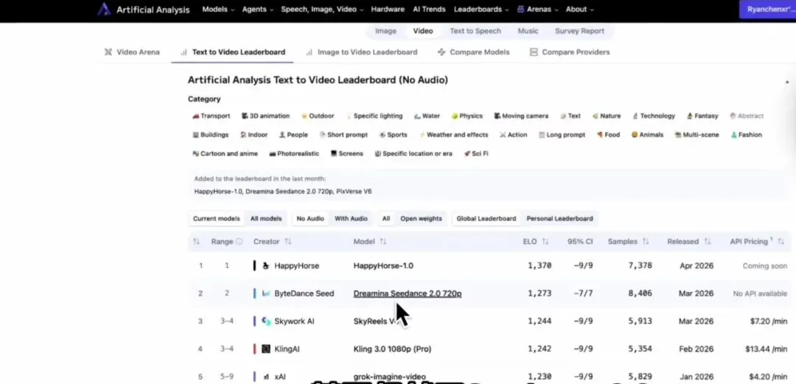Open the Agents dropdown menu
The image size is (796, 384).
(x=257, y=9)
